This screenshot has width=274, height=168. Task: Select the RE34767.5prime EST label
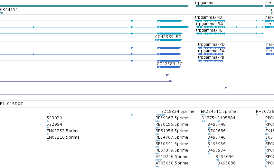point(172,137)
